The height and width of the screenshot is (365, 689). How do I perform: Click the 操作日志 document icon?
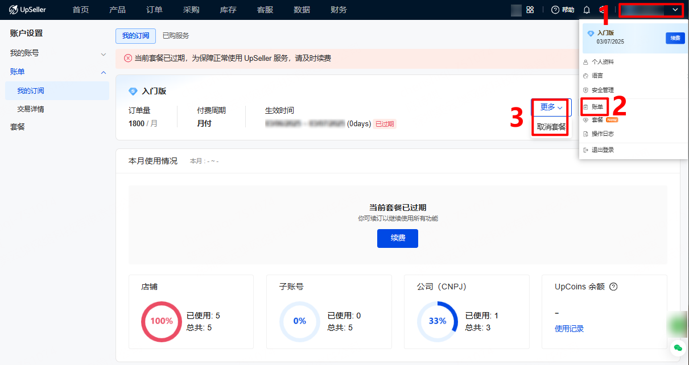[586, 134]
